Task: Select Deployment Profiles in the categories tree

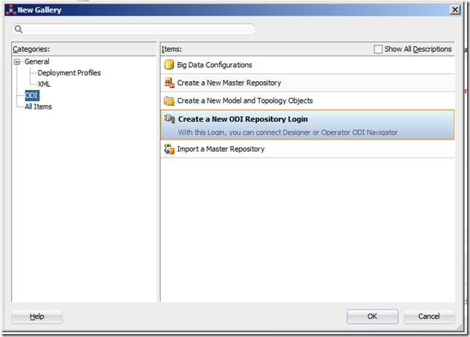Action: coord(69,72)
